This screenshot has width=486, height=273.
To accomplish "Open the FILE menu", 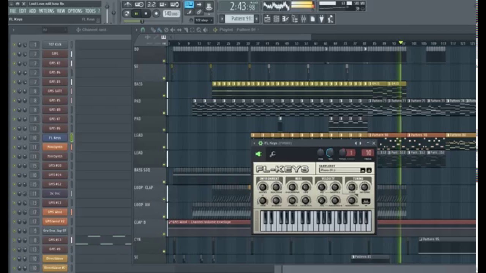I will coord(13,11).
